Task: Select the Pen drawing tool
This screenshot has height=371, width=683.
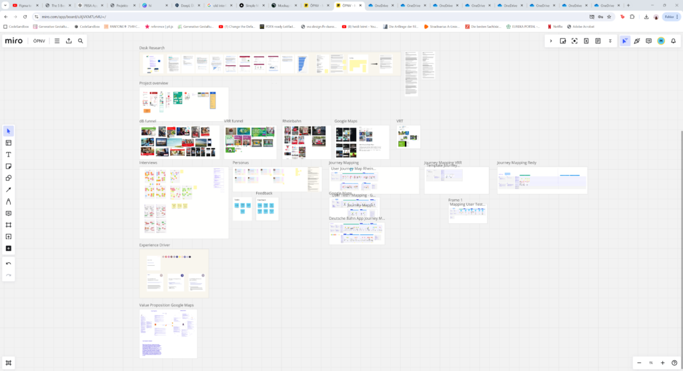Action: pos(8,201)
